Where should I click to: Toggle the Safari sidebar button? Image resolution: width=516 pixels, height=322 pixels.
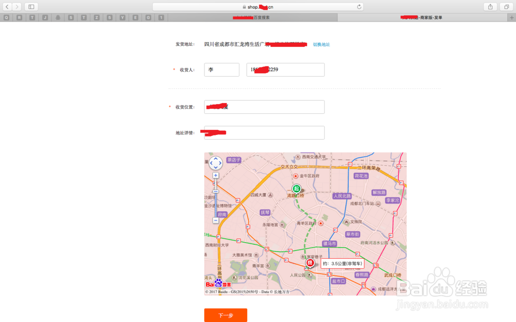[31, 7]
